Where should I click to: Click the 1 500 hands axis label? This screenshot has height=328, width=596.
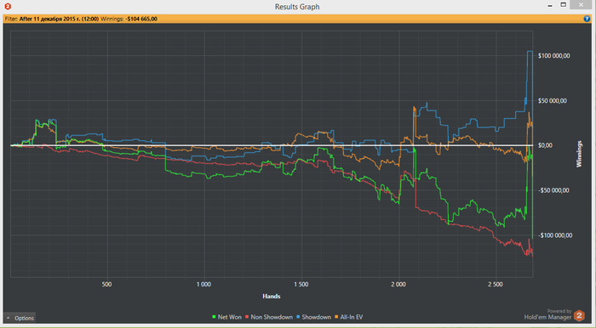pos(301,284)
